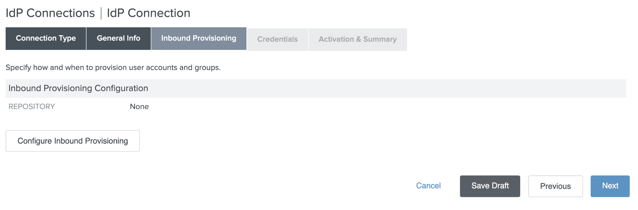Image resolution: width=638 pixels, height=210 pixels.
Task: Start configuring inbound provisioning
Action: pyautogui.click(x=73, y=141)
